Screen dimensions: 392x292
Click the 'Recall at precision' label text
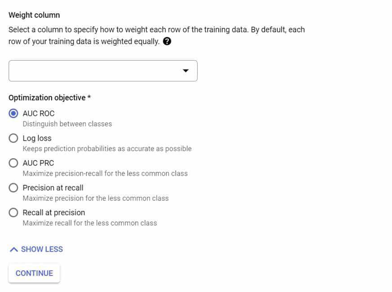coord(53,212)
